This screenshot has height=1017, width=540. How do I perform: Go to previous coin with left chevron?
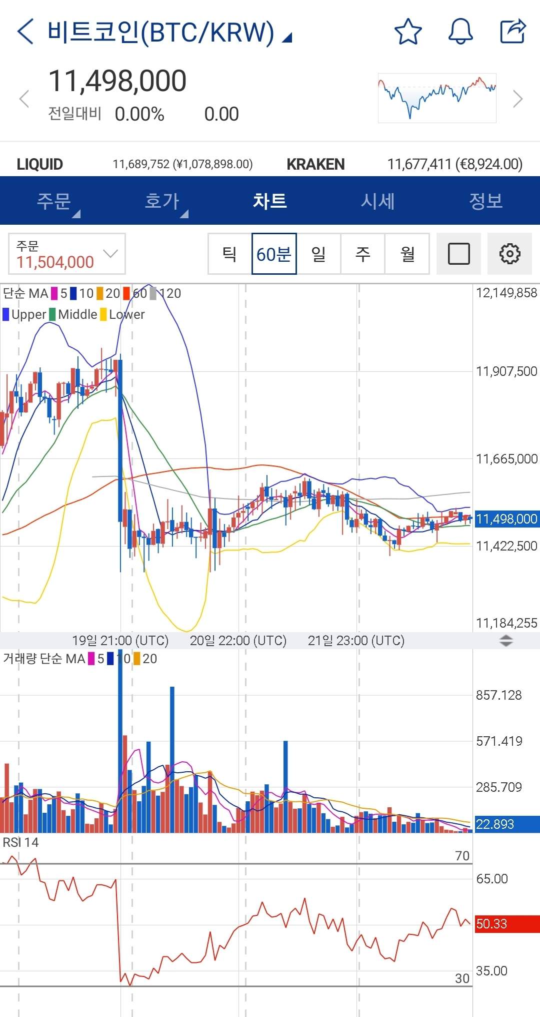[x=24, y=99]
